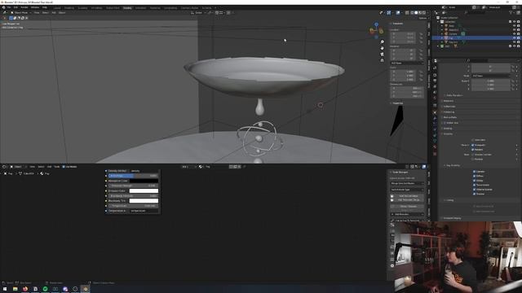522x293 pixels.
Task: Hide the selected Fog object eye icon
Action: point(515,38)
